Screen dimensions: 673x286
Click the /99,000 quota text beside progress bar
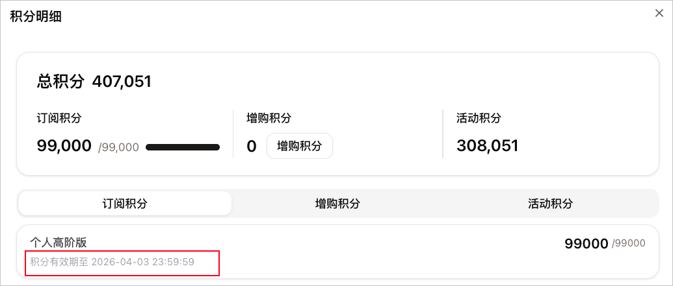coord(118,147)
